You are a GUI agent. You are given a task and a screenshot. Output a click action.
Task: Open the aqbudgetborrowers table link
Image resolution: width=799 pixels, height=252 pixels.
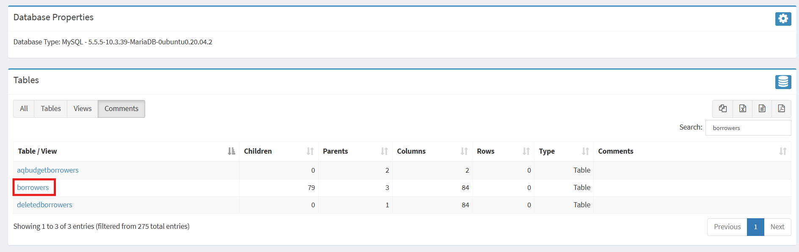pyautogui.click(x=48, y=170)
